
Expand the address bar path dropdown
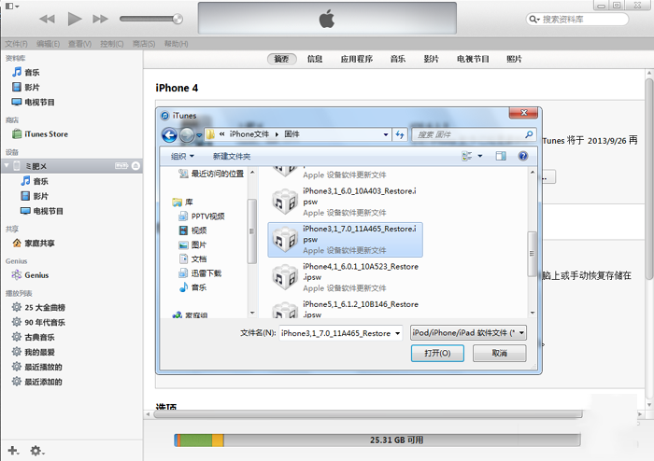(x=386, y=134)
